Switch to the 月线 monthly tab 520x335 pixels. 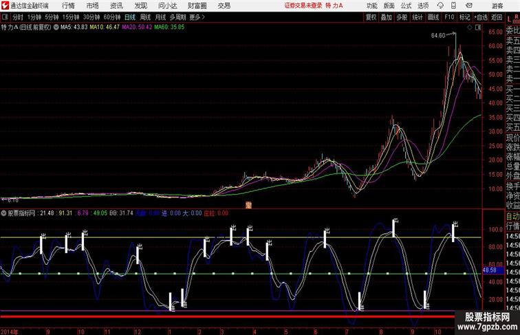(x=160, y=17)
